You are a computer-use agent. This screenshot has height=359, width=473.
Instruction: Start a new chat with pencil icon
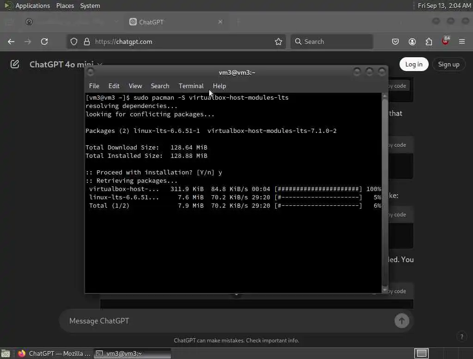pos(15,64)
